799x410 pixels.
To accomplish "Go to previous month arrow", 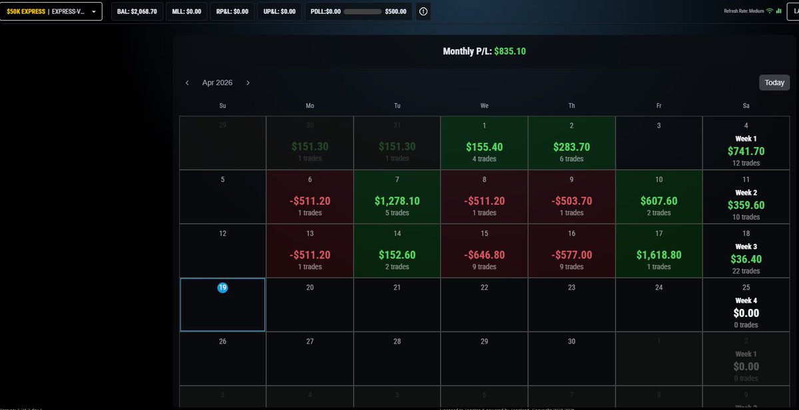I will pos(187,83).
